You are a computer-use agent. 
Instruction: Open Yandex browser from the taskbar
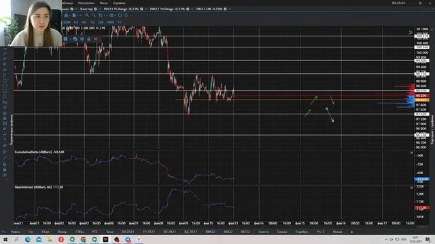[139, 239]
